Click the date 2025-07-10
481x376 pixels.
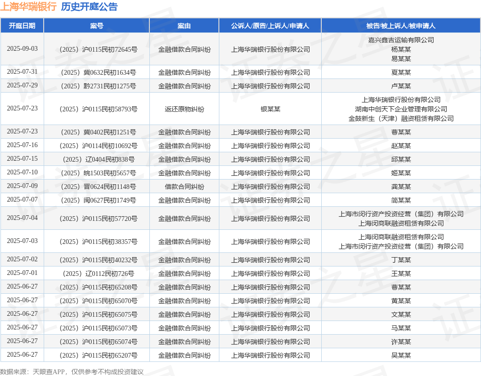point(22,172)
